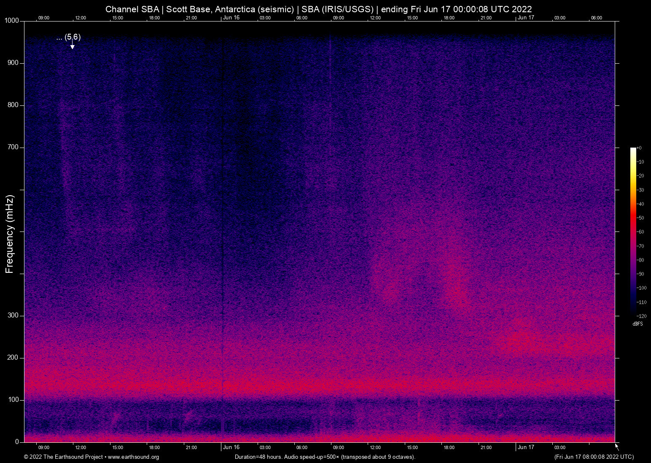Click the dBFS color scale bar

pyautogui.click(x=633, y=231)
